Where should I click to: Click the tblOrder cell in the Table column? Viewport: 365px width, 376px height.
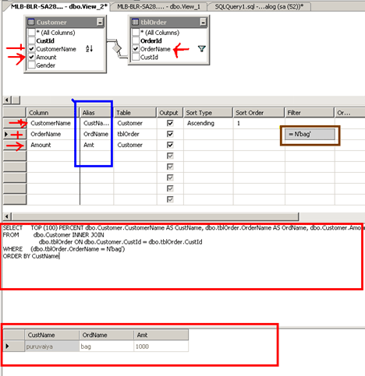coord(135,134)
